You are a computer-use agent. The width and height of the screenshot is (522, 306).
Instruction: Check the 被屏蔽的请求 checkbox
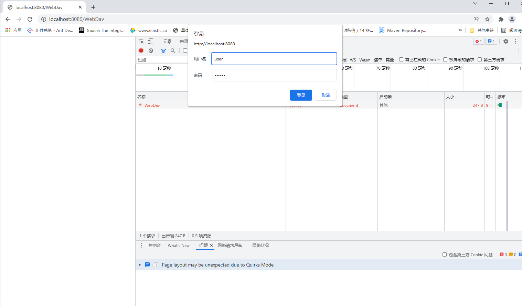tap(445, 59)
